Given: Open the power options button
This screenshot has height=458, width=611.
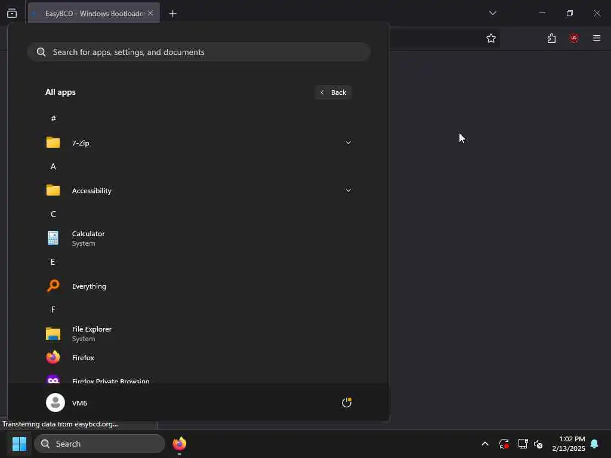Looking at the screenshot, I should pyautogui.click(x=347, y=403).
